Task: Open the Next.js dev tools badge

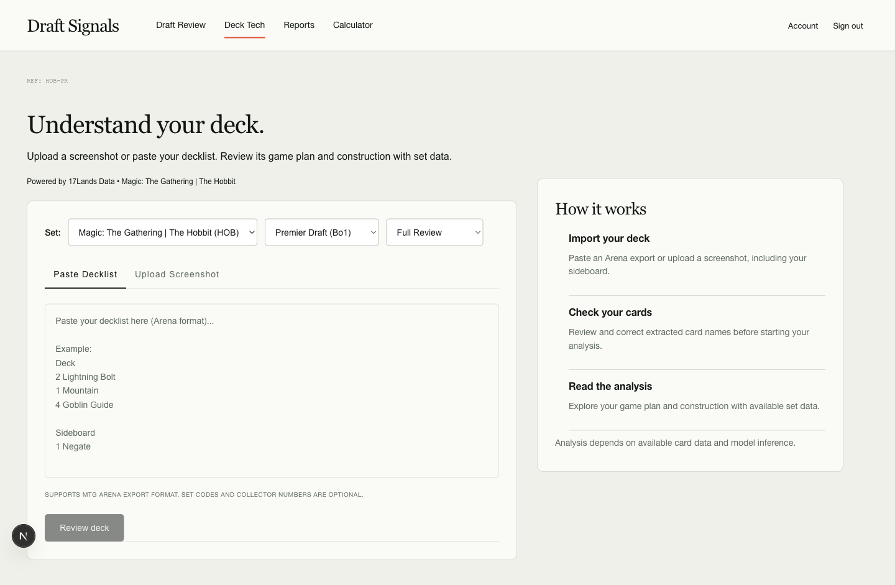Action: [x=24, y=536]
